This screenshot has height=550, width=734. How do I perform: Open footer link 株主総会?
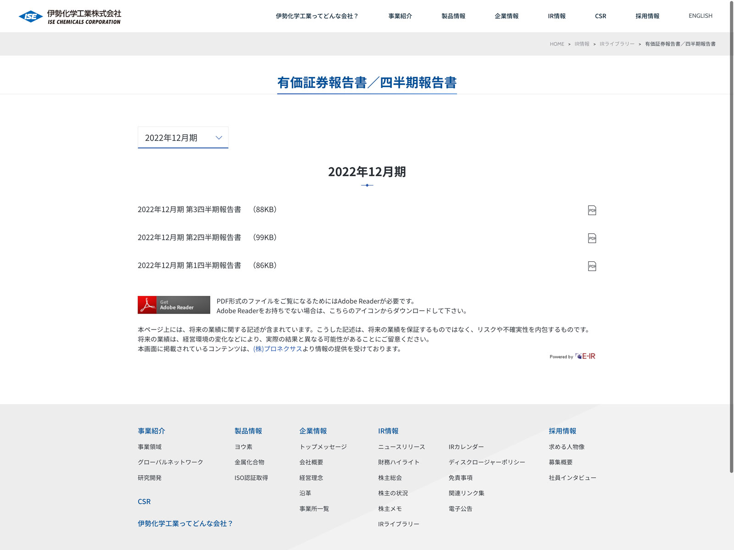click(x=390, y=478)
